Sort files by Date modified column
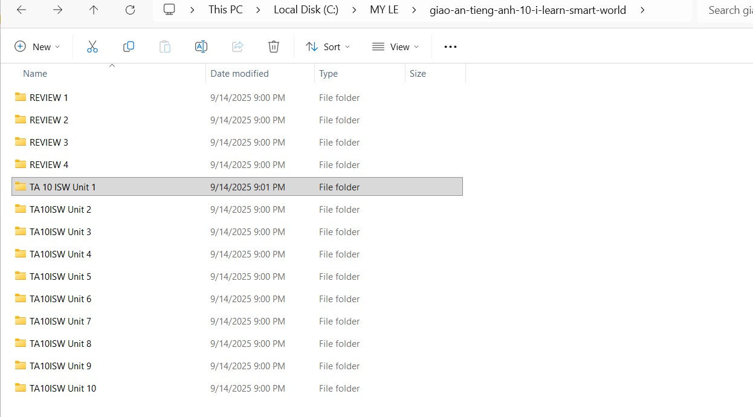Viewport: 753px width, 417px height. (239, 74)
